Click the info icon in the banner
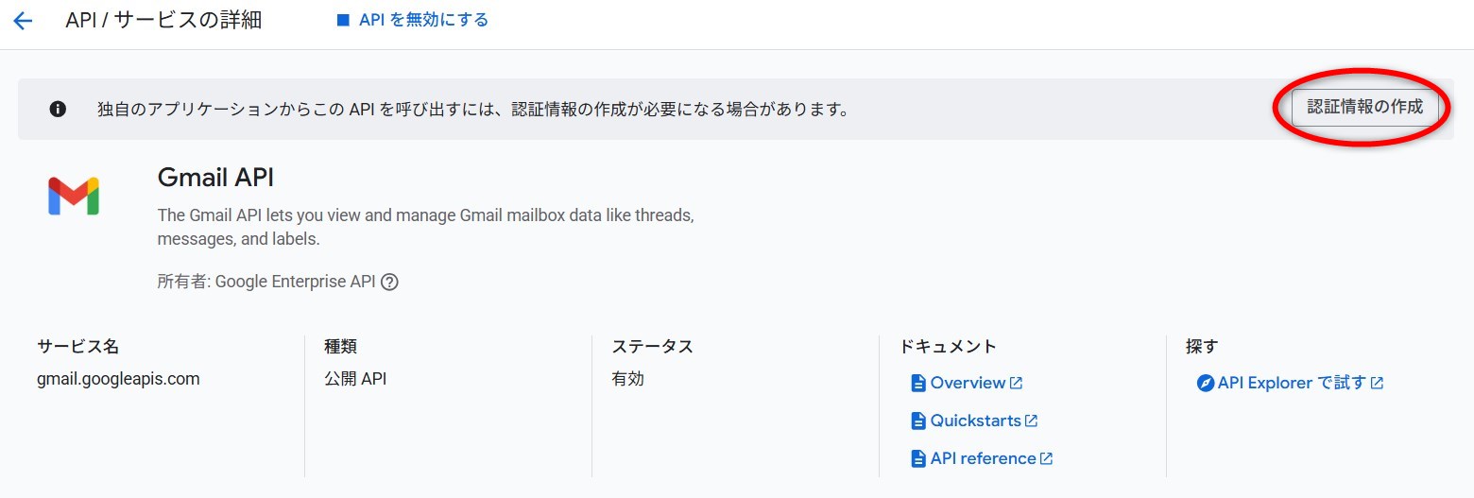The height and width of the screenshot is (498, 1474). (58, 109)
